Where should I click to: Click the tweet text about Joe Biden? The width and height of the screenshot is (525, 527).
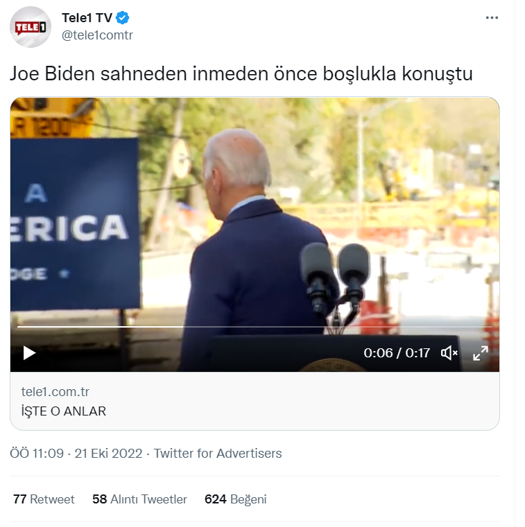pos(241,73)
